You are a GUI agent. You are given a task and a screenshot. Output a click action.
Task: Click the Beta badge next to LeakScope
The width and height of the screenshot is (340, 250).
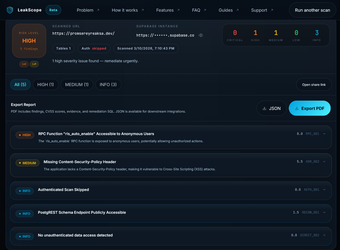coord(53,10)
